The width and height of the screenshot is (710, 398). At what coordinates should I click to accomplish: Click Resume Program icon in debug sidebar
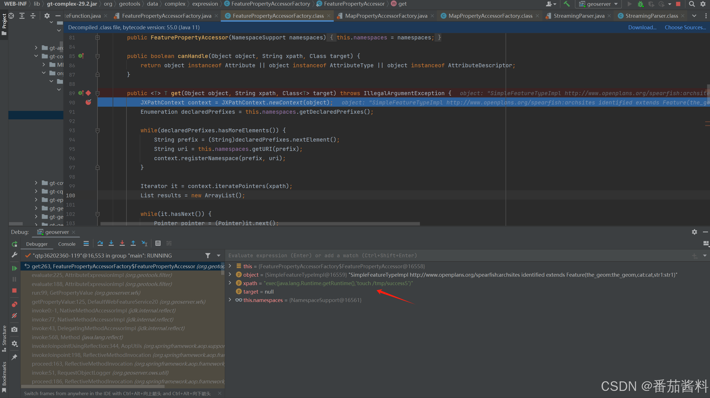click(14, 268)
